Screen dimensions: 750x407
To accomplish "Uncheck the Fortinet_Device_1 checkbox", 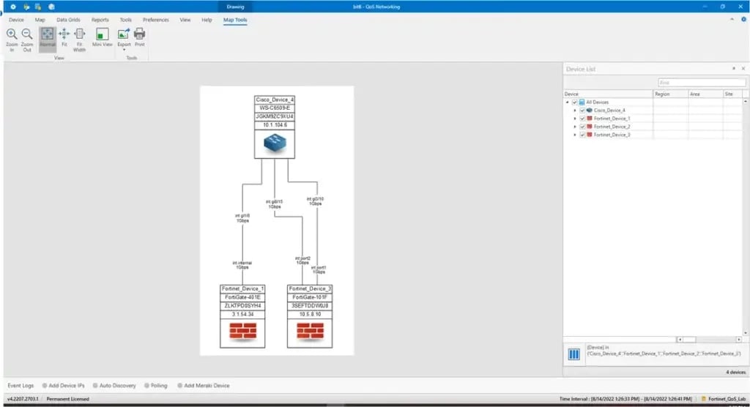I will coord(582,118).
